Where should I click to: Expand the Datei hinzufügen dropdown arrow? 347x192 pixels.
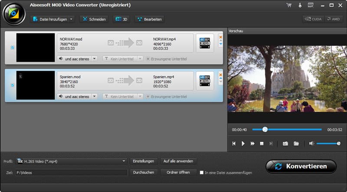coord(71,19)
